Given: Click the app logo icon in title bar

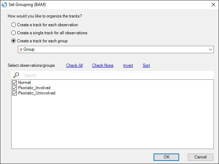Looking at the screenshot, I should (4, 5).
